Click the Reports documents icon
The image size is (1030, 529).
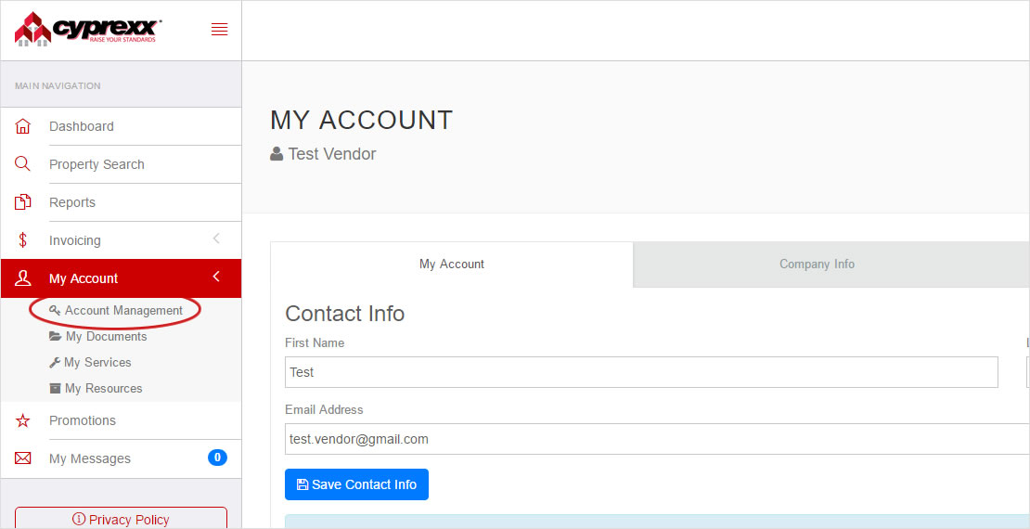click(23, 202)
